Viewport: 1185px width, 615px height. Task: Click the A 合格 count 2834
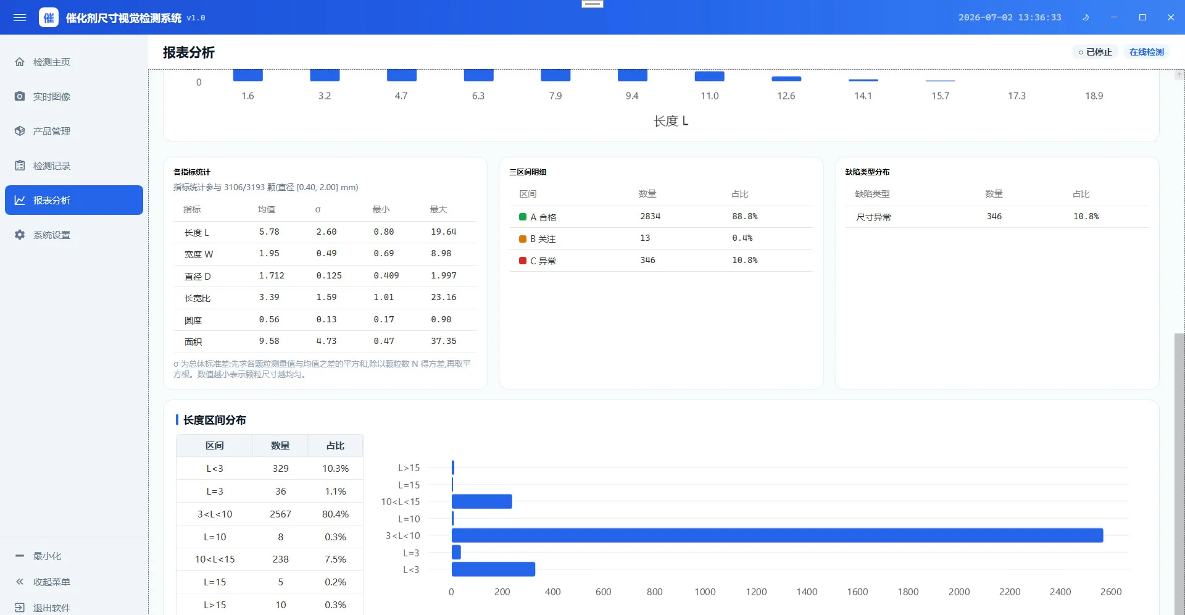[x=650, y=216]
